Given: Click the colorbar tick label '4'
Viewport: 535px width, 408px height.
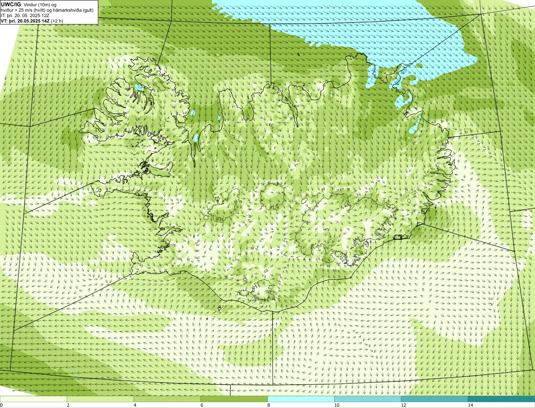Looking at the screenshot, I should point(135,405).
